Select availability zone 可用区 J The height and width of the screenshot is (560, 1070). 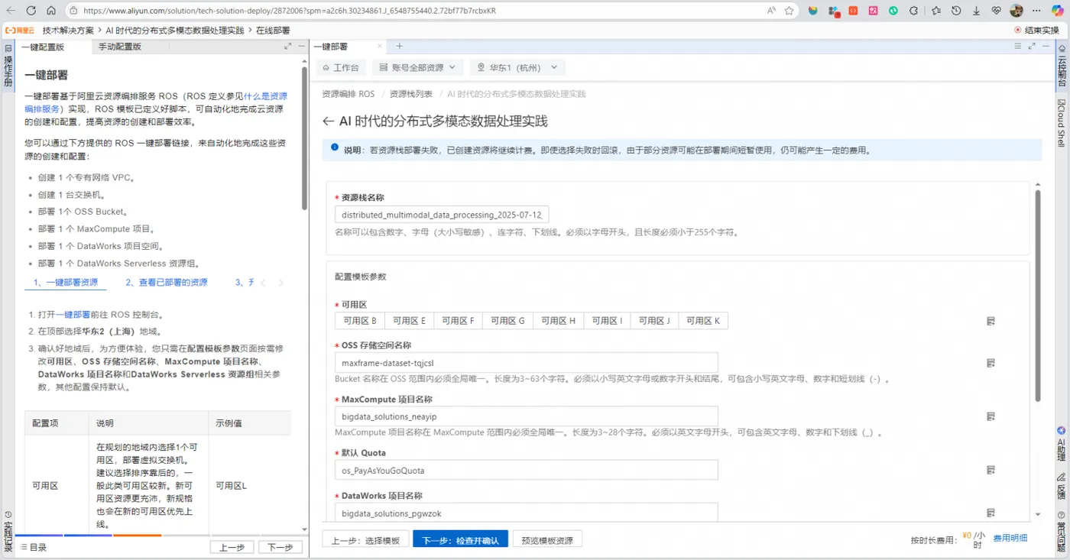[x=654, y=321]
